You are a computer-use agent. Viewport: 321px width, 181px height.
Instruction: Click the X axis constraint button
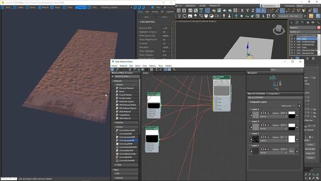click(x=242, y=11)
